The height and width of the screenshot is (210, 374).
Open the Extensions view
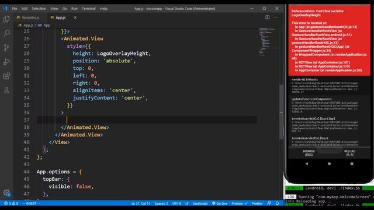[x=6, y=76]
